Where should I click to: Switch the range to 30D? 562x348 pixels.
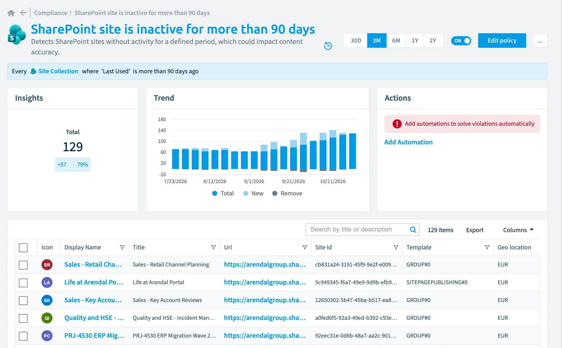[355, 41]
